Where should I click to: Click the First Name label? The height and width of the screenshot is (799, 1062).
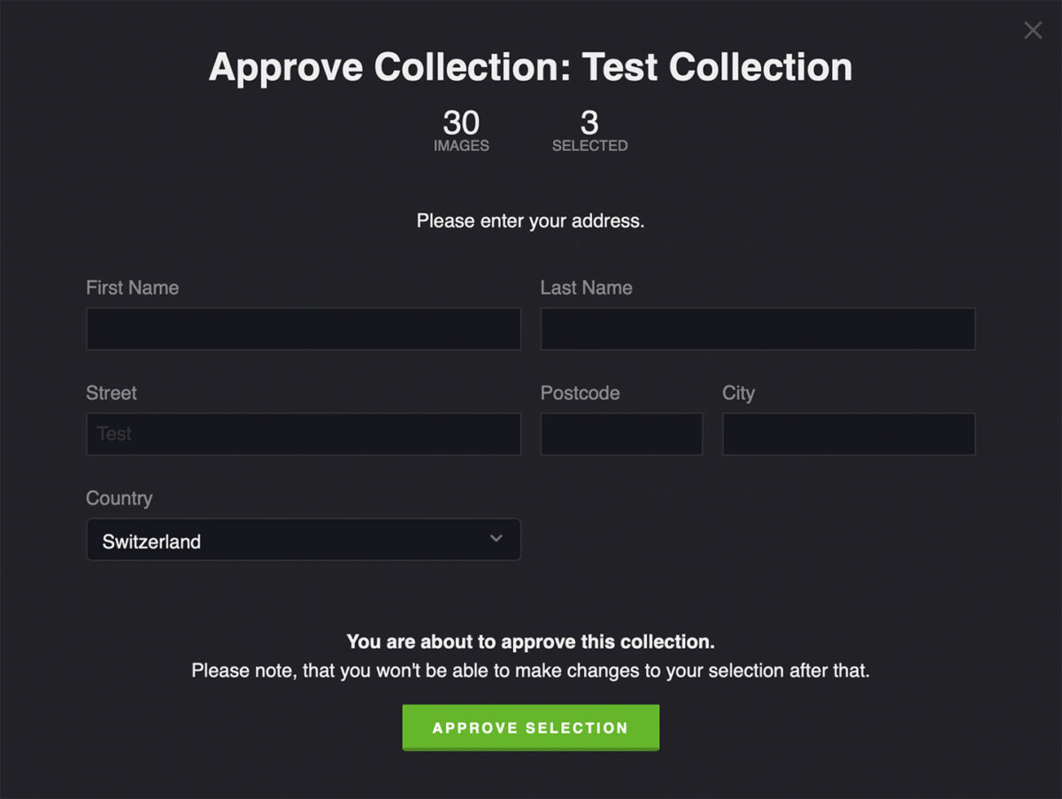click(132, 288)
